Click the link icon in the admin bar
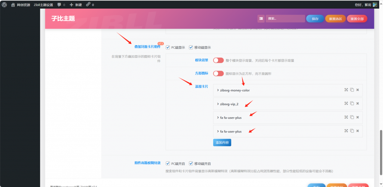This screenshot has width=383, height=187. (x=90, y=4)
